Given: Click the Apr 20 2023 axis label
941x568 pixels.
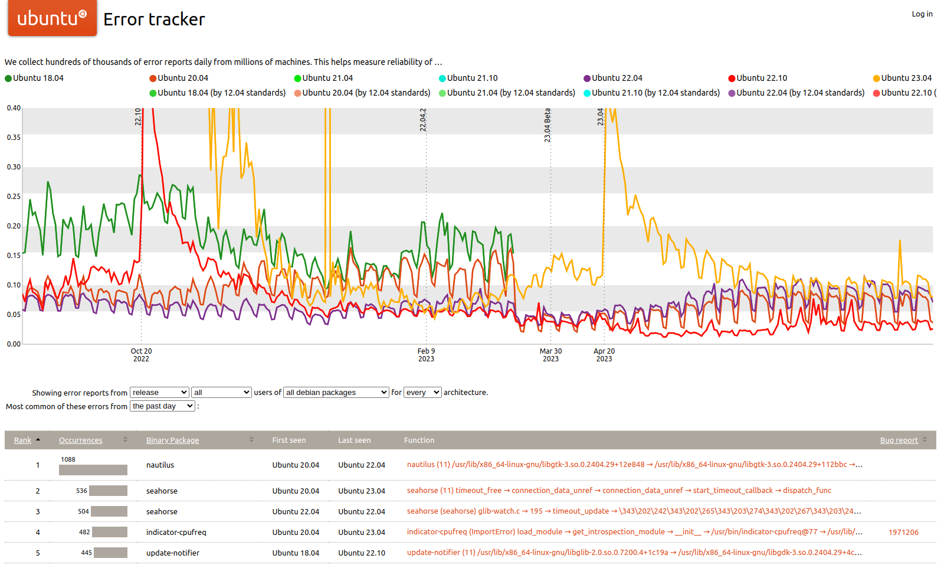Looking at the screenshot, I should coord(604,355).
